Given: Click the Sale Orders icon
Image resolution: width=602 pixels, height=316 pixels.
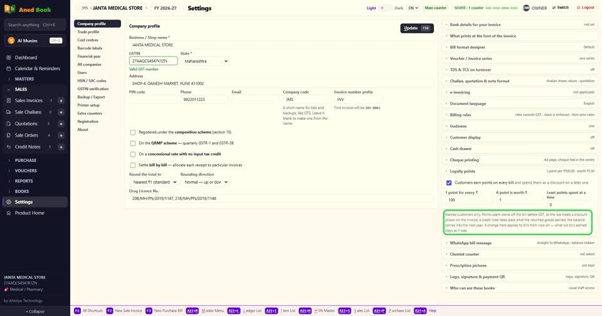Looking at the screenshot, I should coord(8,135).
